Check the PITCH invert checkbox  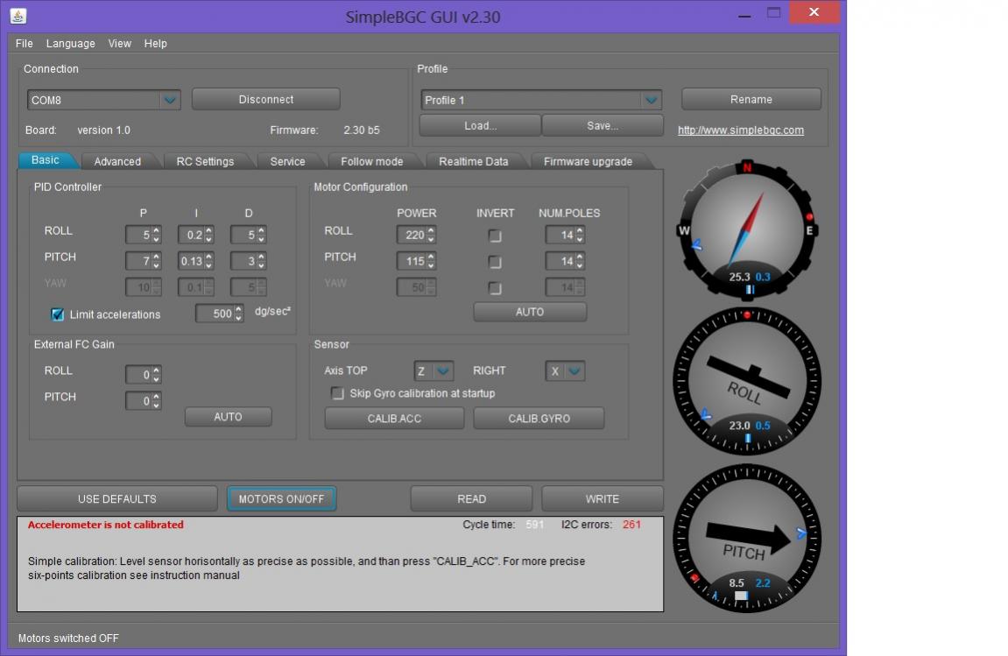[494, 262]
